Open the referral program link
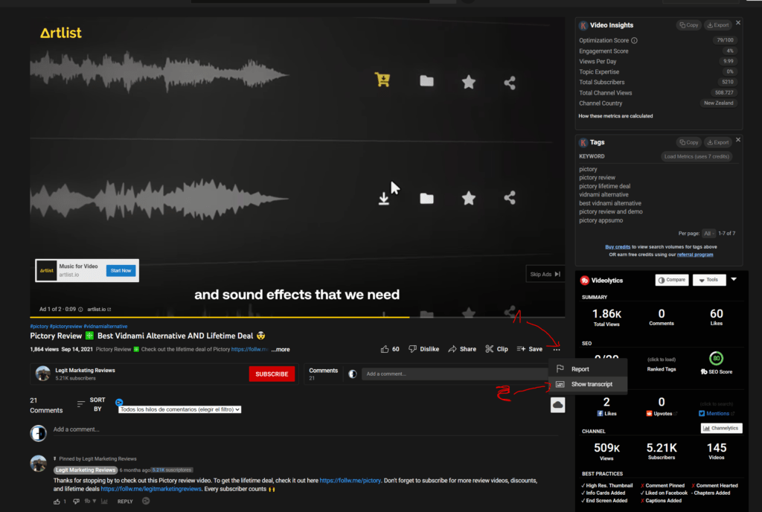This screenshot has width=762, height=512. pyautogui.click(x=695, y=255)
